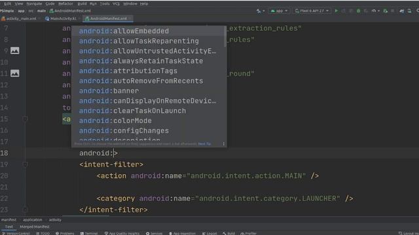Screen dimensions: 419x235
Task: Switch to MainActivity.kt editor tab
Action: [x=63, y=19]
